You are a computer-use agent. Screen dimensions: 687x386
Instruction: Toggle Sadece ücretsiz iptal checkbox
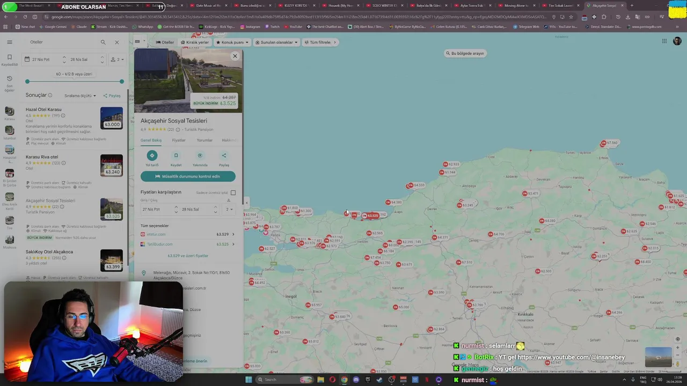point(233,192)
